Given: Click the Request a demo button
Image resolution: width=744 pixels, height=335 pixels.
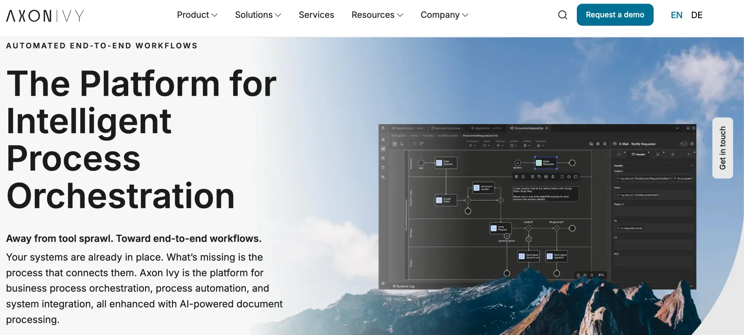Looking at the screenshot, I should click(x=615, y=15).
